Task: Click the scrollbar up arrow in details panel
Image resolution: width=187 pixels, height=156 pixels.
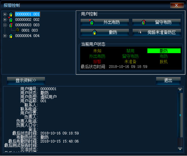Action: (180, 90)
